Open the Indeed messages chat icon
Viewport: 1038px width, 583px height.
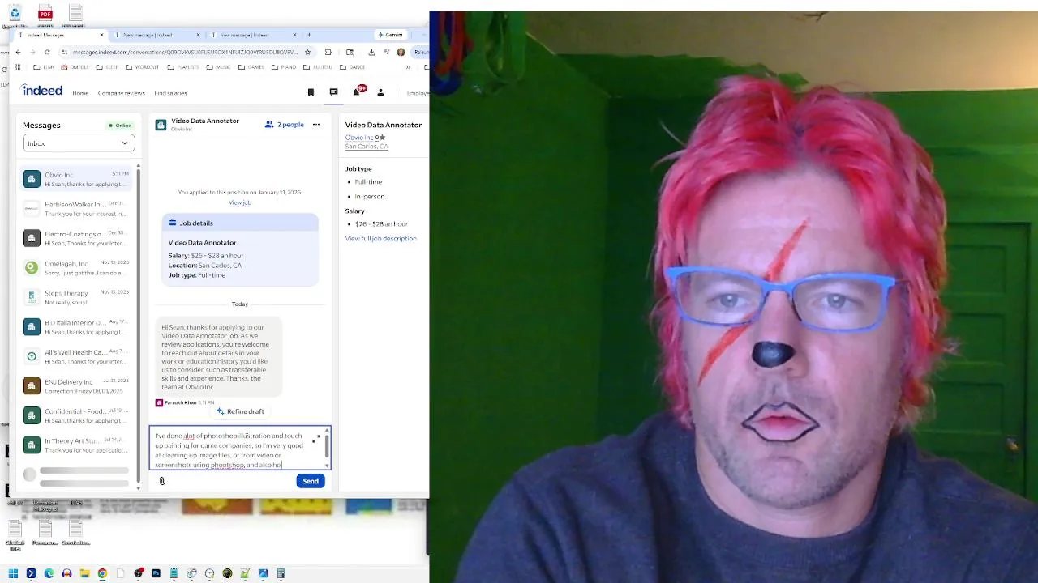333,92
